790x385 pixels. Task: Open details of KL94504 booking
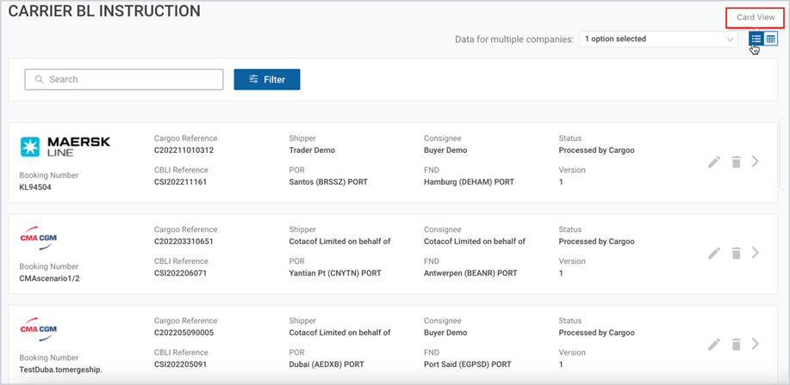click(x=755, y=162)
